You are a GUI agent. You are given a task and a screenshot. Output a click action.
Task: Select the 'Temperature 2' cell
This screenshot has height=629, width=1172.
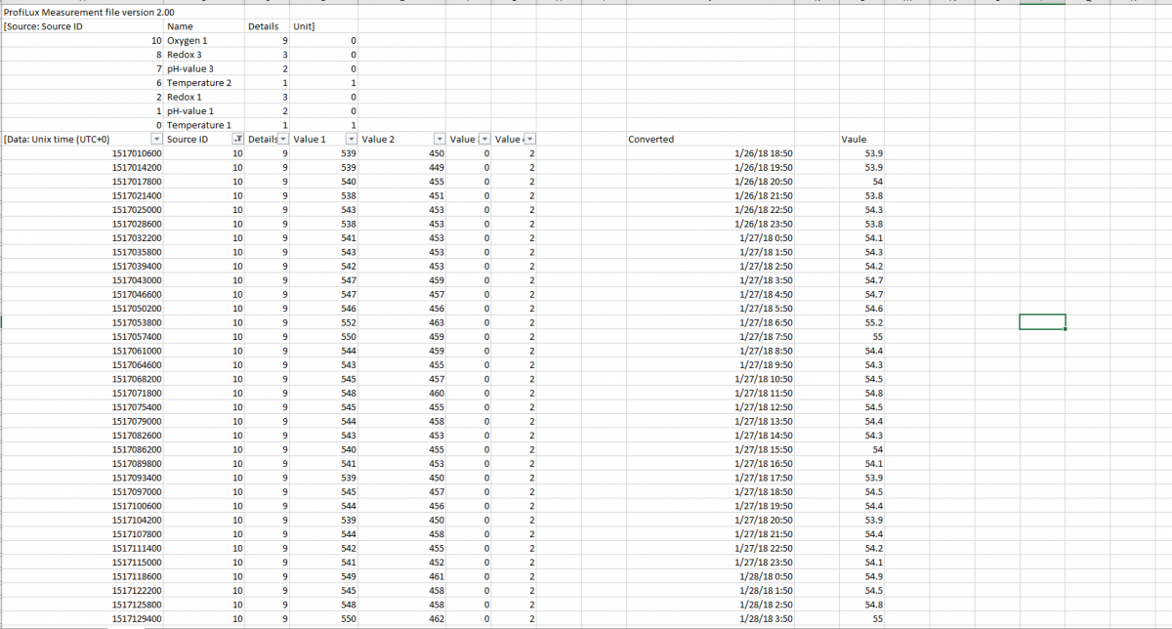click(x=204, y=83)
